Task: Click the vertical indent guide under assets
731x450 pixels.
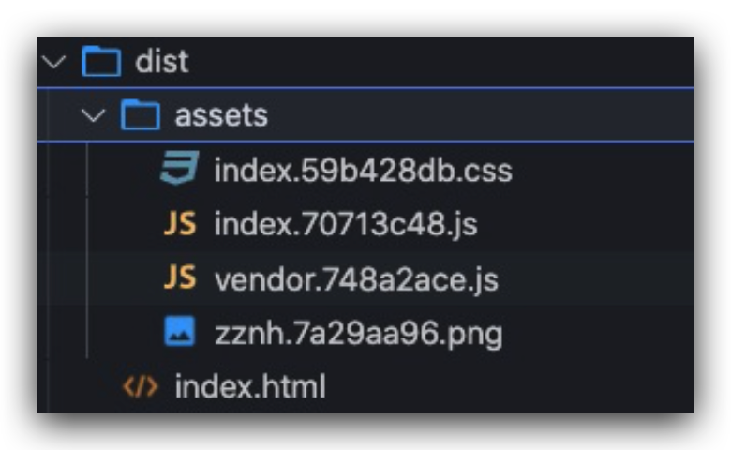Action: [87, 251]
